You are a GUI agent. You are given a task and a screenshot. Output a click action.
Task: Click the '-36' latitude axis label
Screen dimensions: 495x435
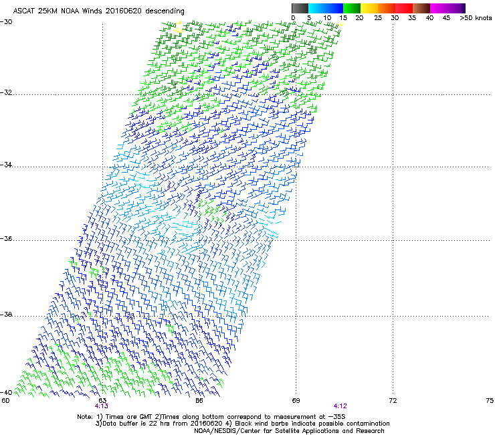point(6,238)
